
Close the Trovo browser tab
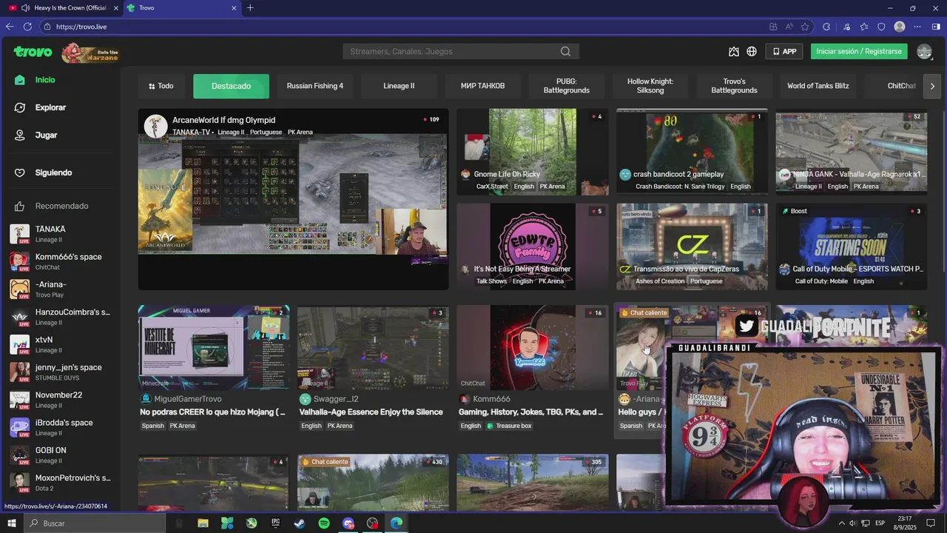pyautogui.click(x=234, y=8)
